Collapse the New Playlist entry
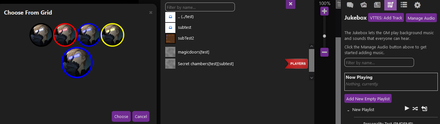This screenshot has height=124, width=440. coord(348,110)
